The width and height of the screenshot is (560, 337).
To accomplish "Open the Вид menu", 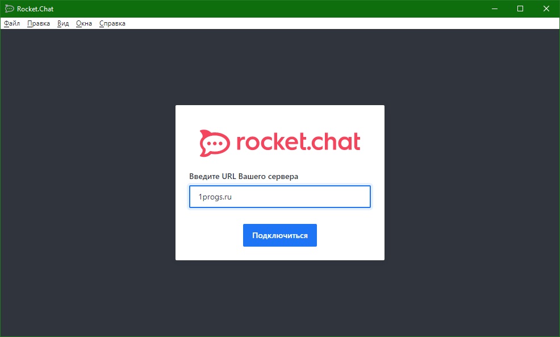I will (63, 23).
